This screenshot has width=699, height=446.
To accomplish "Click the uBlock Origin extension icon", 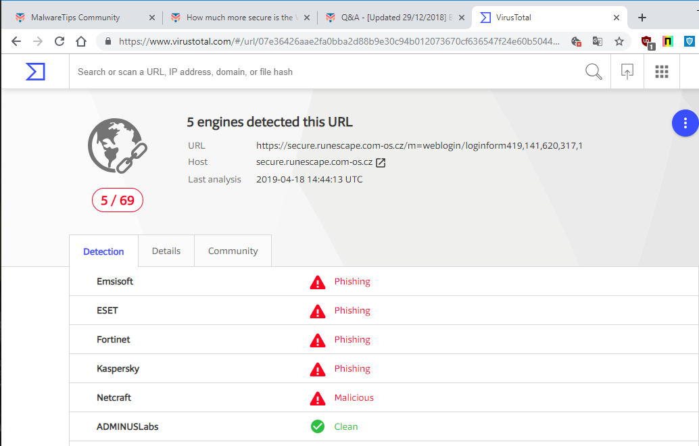I will [x=647, y=41].
